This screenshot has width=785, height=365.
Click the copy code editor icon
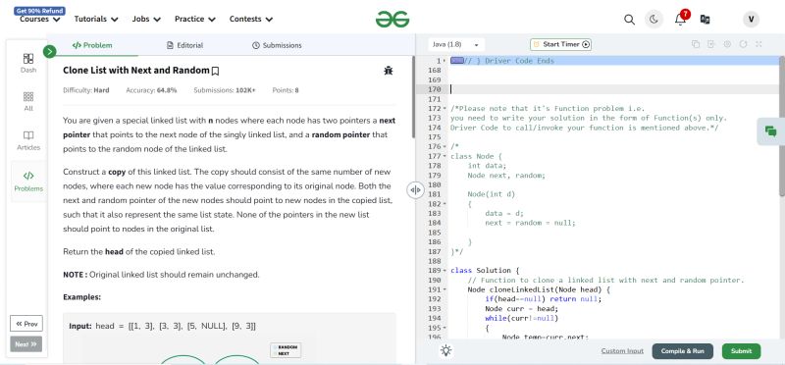(696, 44)
